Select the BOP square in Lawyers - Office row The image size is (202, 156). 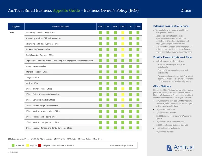[x=100, y=77]
